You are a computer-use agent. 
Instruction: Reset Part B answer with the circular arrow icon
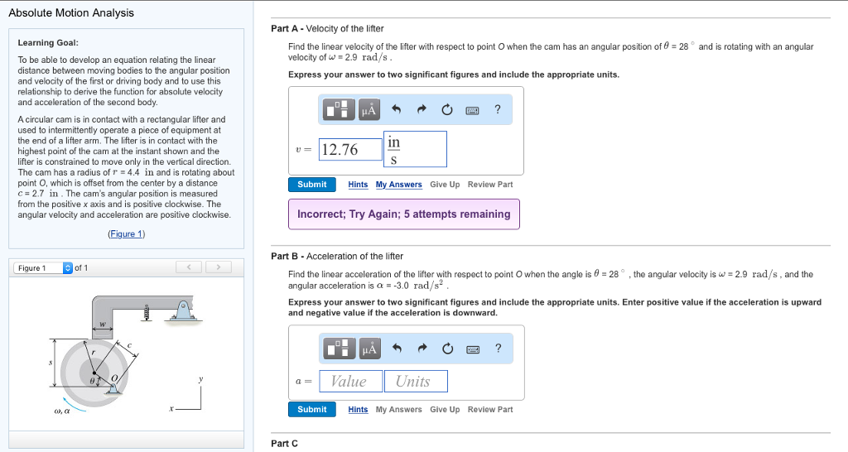447,349
